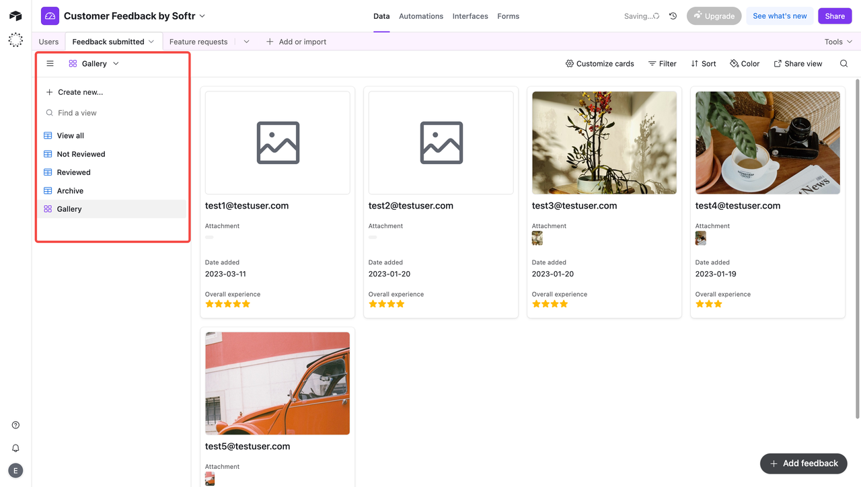Open the Gallery view type dropdown
Screen dimensions: 861x487
[x=115, y=63]
